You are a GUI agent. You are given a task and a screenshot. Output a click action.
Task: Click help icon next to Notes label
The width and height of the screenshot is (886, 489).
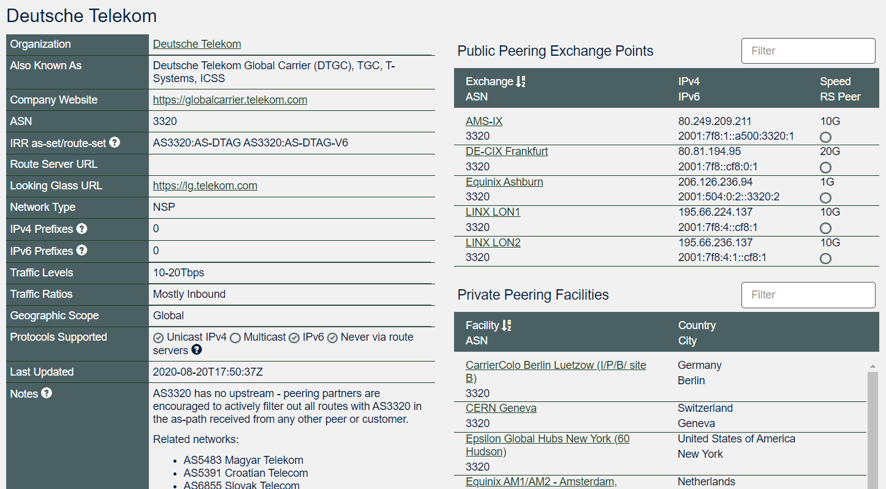pos(47,393)
